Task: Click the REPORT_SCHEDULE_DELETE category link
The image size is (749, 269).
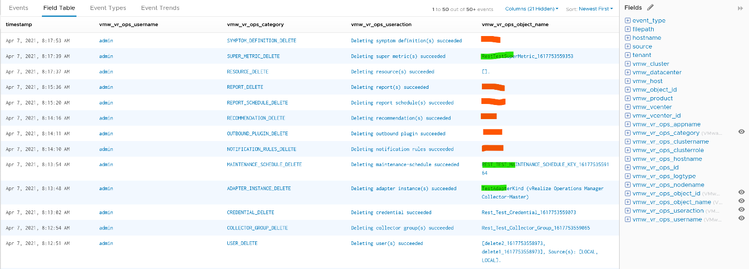Action: [257, 103]
